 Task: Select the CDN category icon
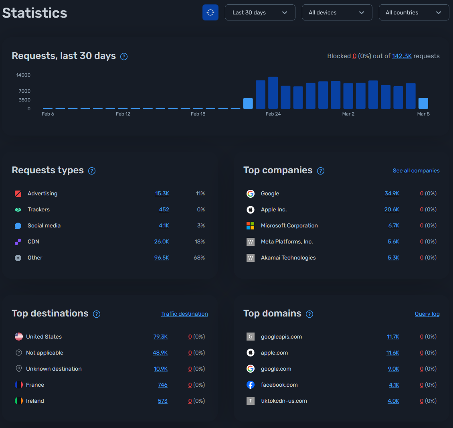pos(18,241)
